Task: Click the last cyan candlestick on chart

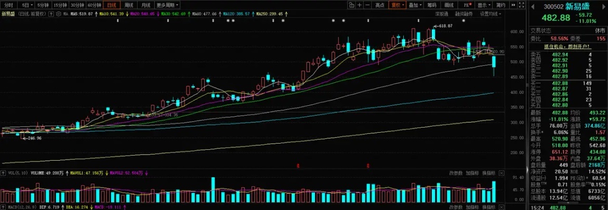Action: point(494,62)
